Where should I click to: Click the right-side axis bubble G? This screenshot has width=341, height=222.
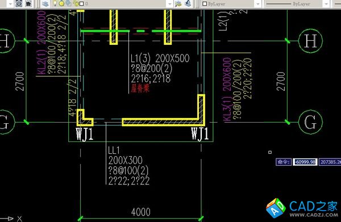(x=310, y=122)
